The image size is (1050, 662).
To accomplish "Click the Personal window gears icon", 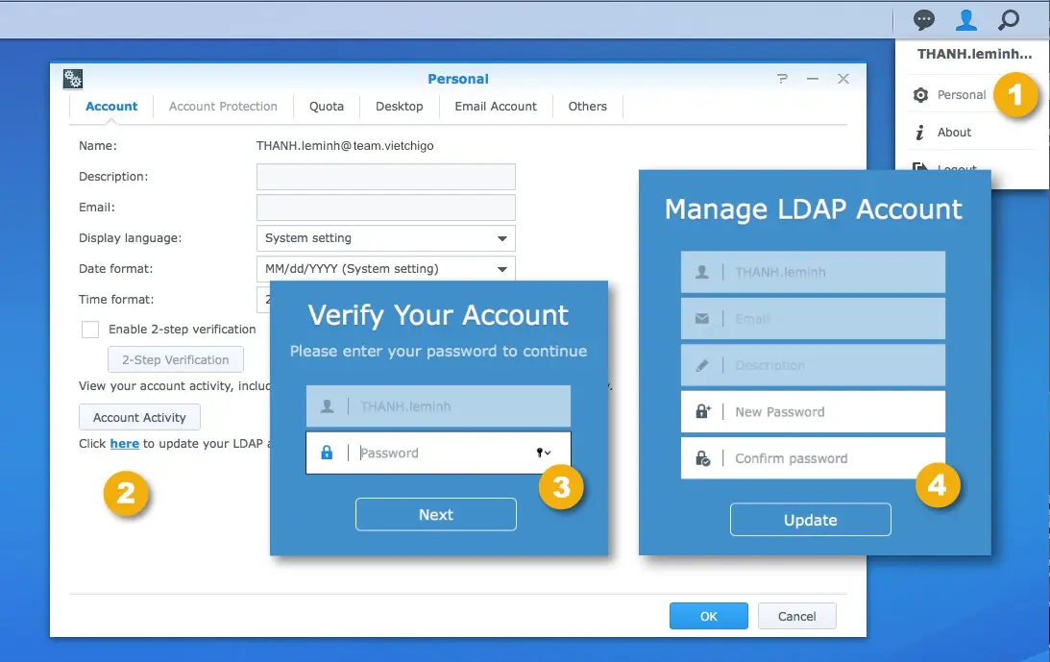I will point(73,79).
